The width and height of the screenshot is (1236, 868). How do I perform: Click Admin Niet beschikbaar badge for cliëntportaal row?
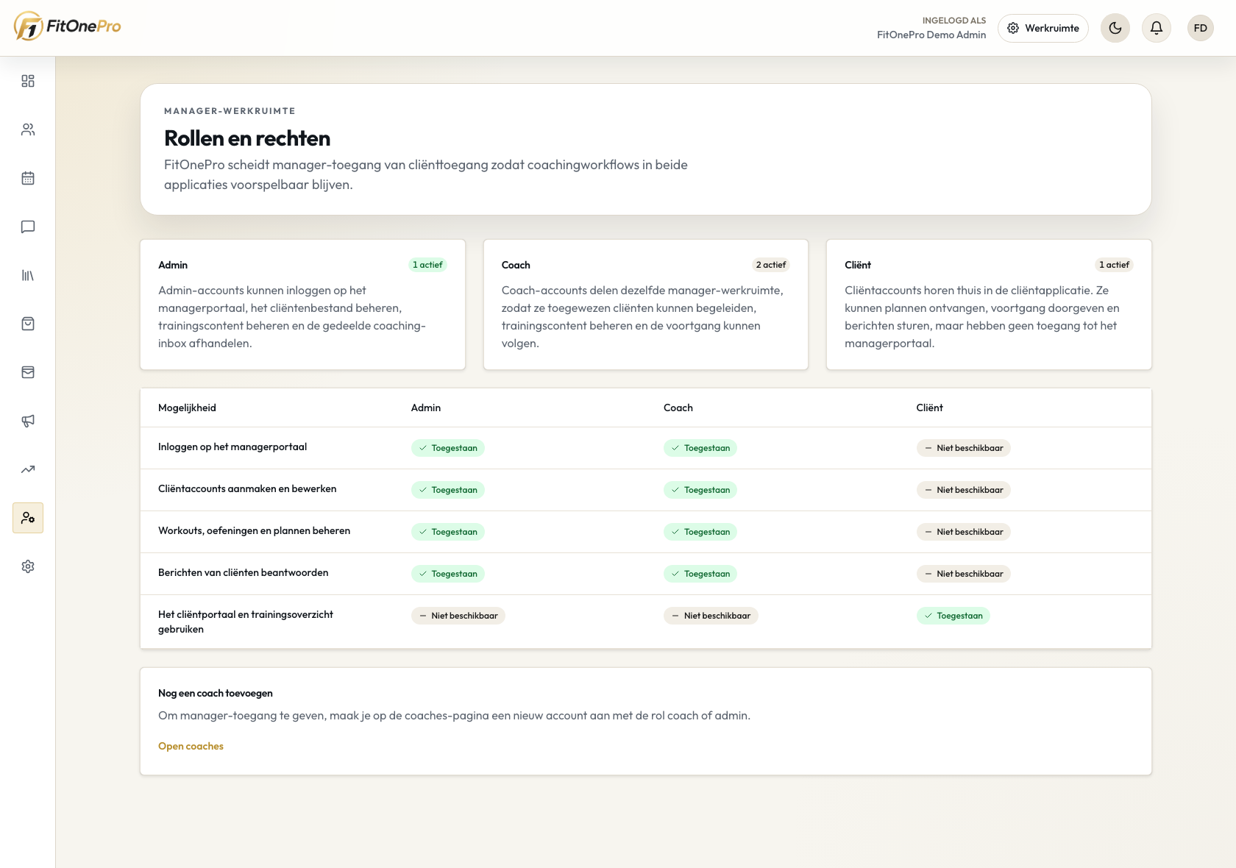click(x=458, y=616)
